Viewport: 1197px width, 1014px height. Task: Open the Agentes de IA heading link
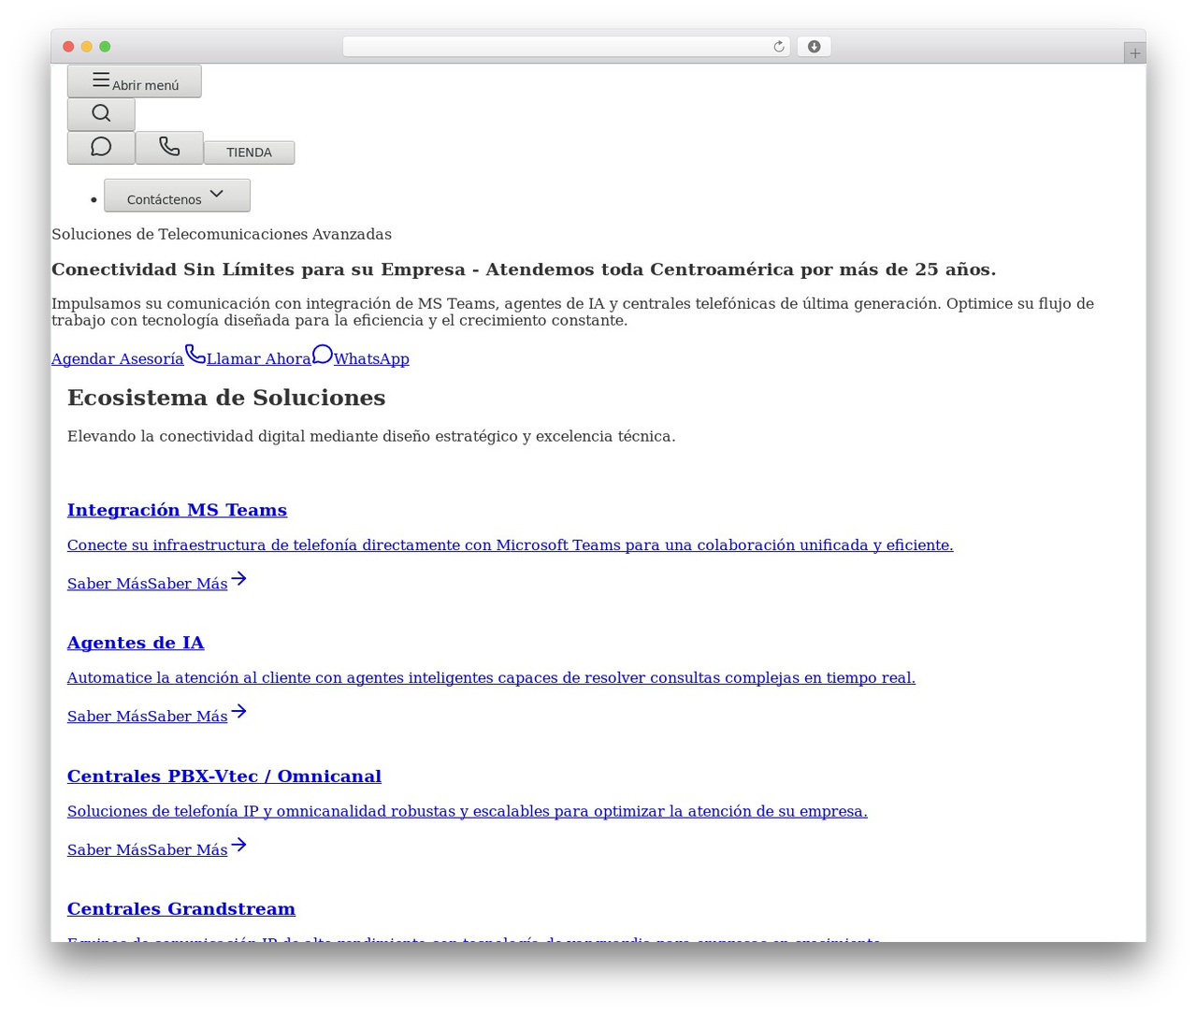click(136, 643)
